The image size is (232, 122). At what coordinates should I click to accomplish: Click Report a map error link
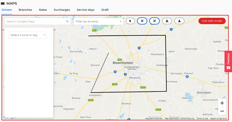click(219, 118)
